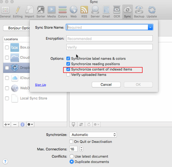Check the Dropbox location checkbox
Image resolution: width=172 pixels, height=167 pixels.
pos(7,68)
